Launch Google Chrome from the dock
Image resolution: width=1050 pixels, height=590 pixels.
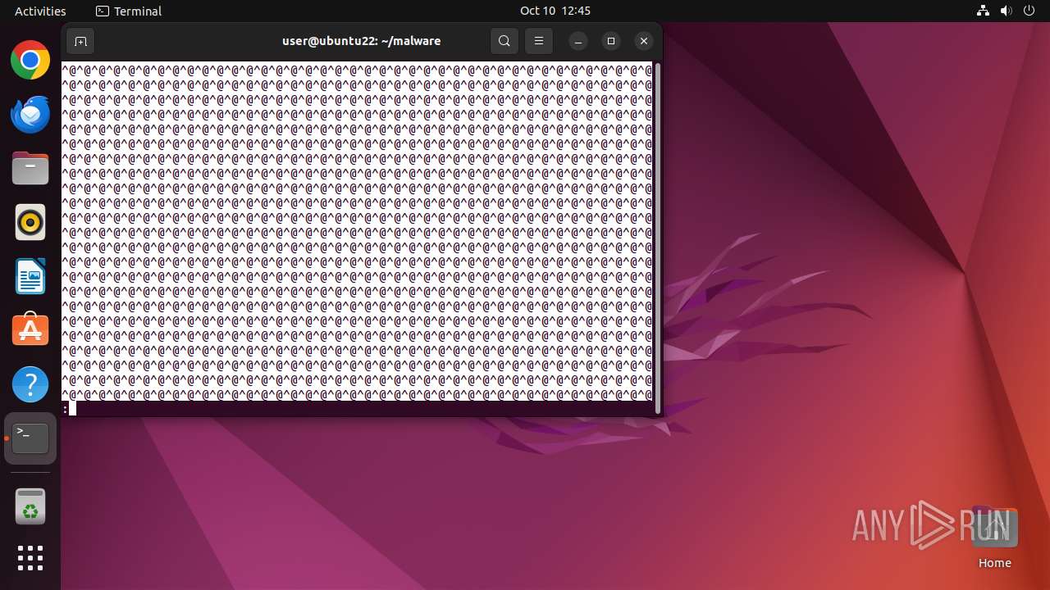click(x=30, y=61)
